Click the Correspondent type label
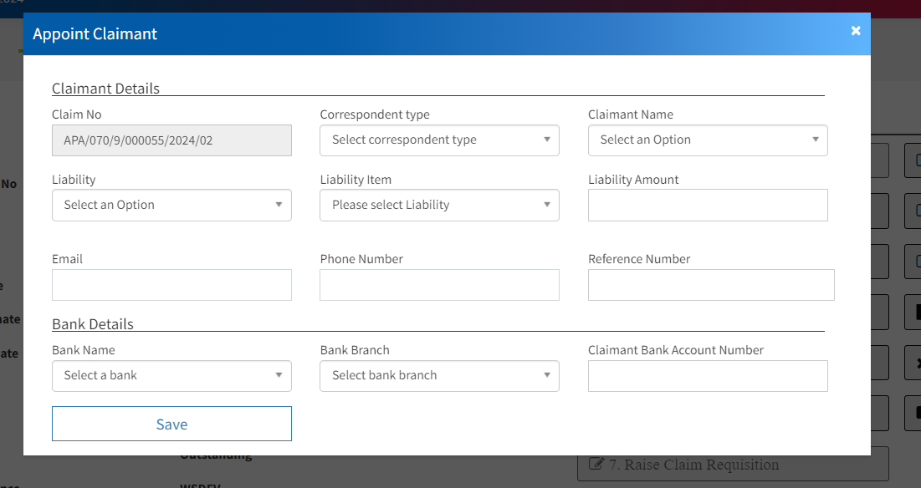This screenshot has width=921, height=488. 375,114
